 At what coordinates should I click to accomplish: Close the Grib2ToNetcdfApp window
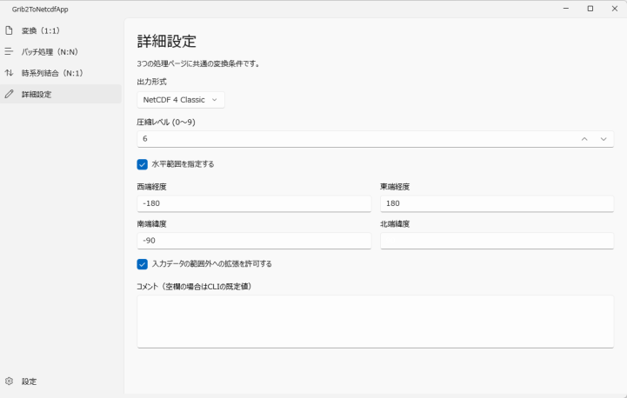coord(615,9)
